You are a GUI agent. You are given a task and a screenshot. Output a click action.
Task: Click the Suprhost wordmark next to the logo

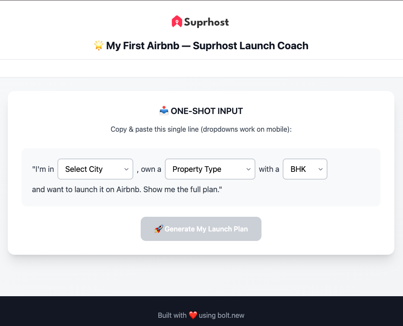(206, 22)
